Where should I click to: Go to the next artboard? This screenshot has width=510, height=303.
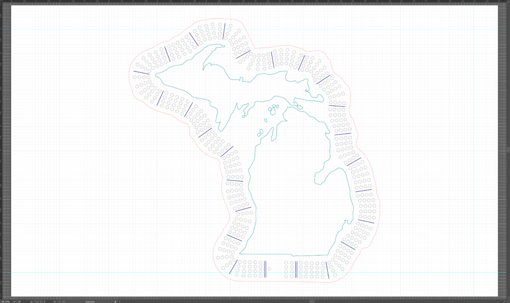60,302
